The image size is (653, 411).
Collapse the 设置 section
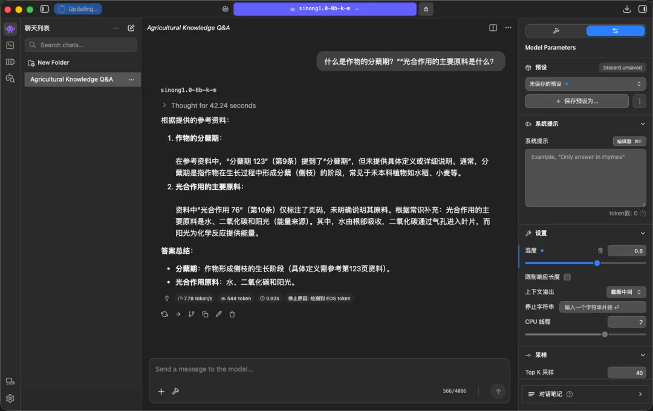pos(643,233)
